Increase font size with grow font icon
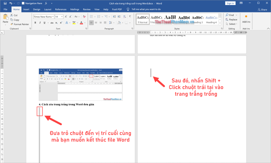This screenshot has width=271, height=163. [66, 17]
